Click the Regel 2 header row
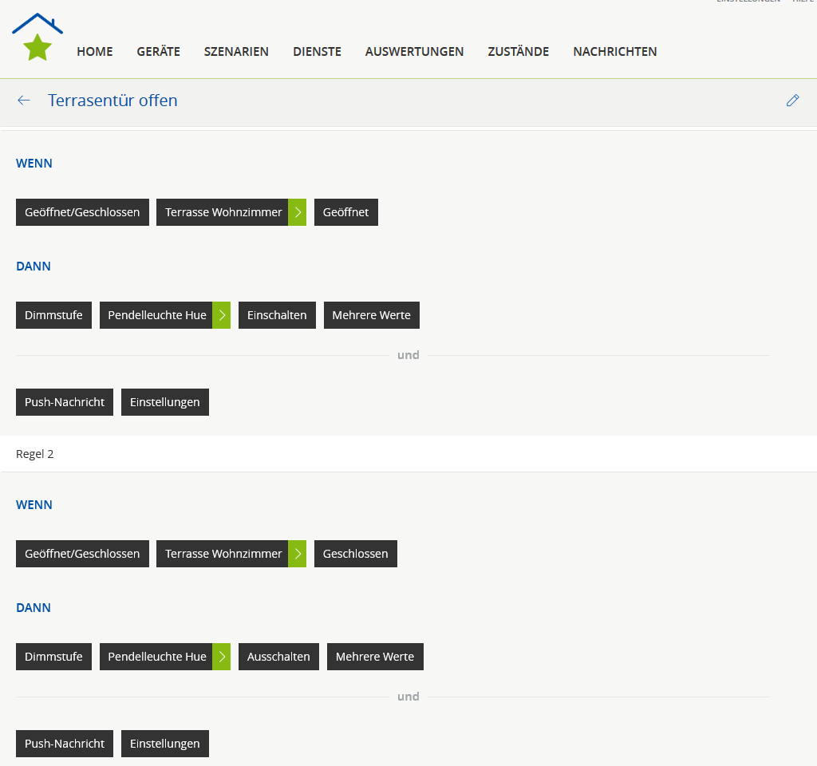Viewport: 817px width, 766px height. (x=408, y=454)
